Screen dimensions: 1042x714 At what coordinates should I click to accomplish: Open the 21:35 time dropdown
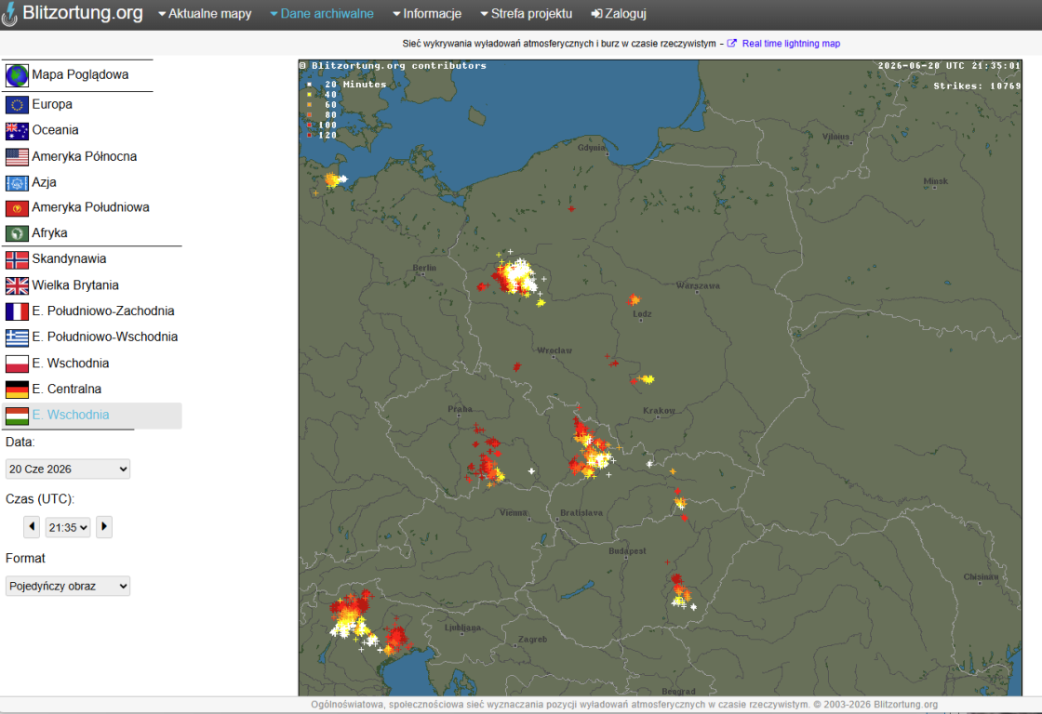[68, 527]
